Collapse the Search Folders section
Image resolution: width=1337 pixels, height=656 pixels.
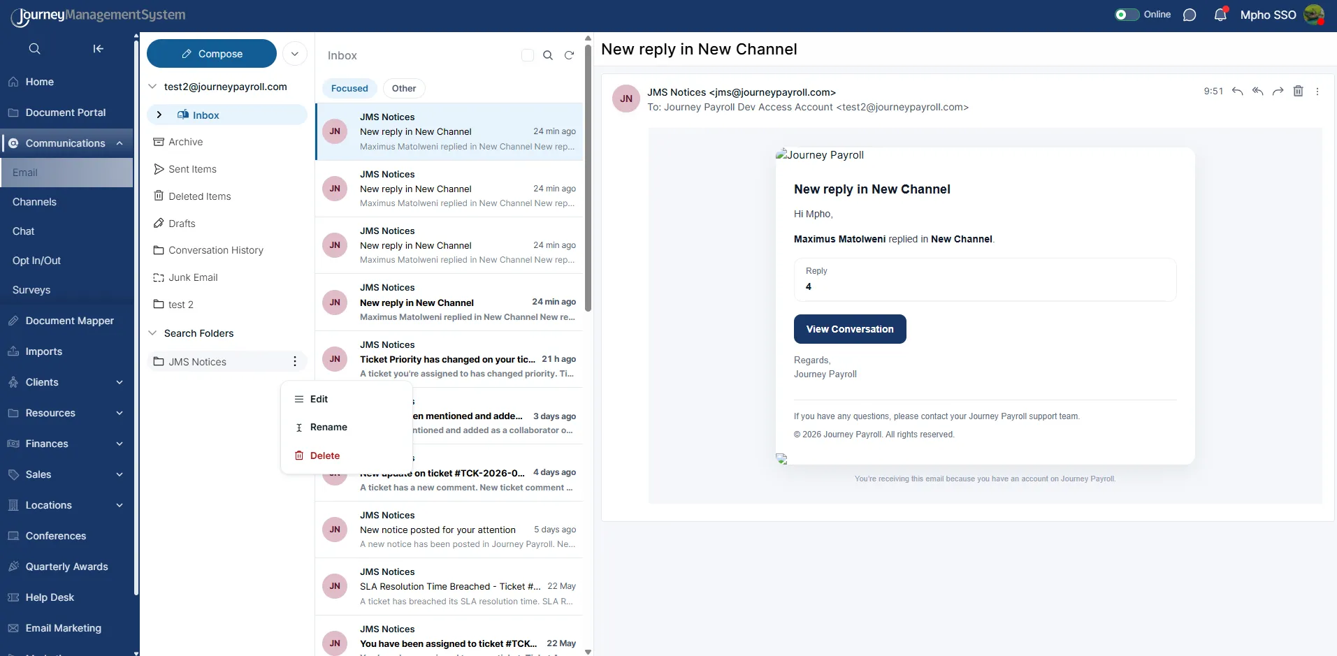coord(152,333)
